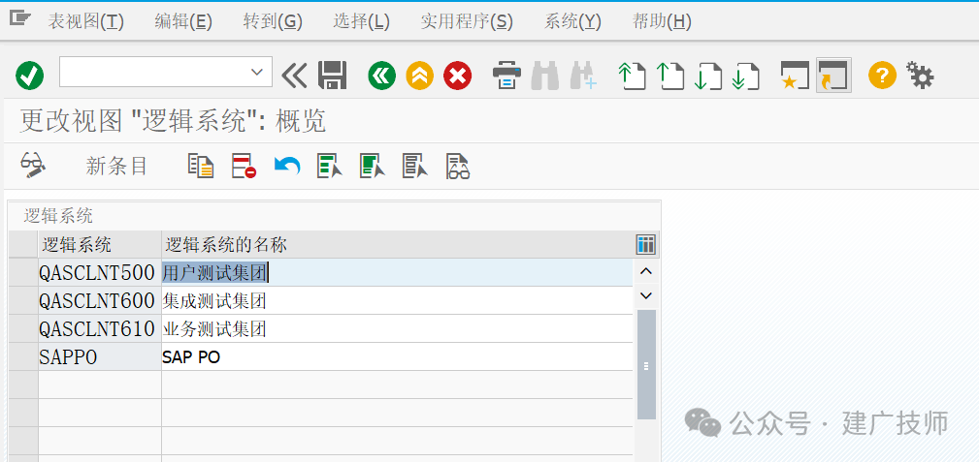The width and height of the screenshot is (979, 462).
Task: Open the 表视图(T) menu
Action: click(x=86, y=22)
